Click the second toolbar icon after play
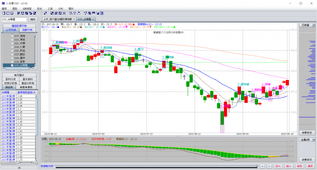The image size is (317, 170). tap(8, 13)
